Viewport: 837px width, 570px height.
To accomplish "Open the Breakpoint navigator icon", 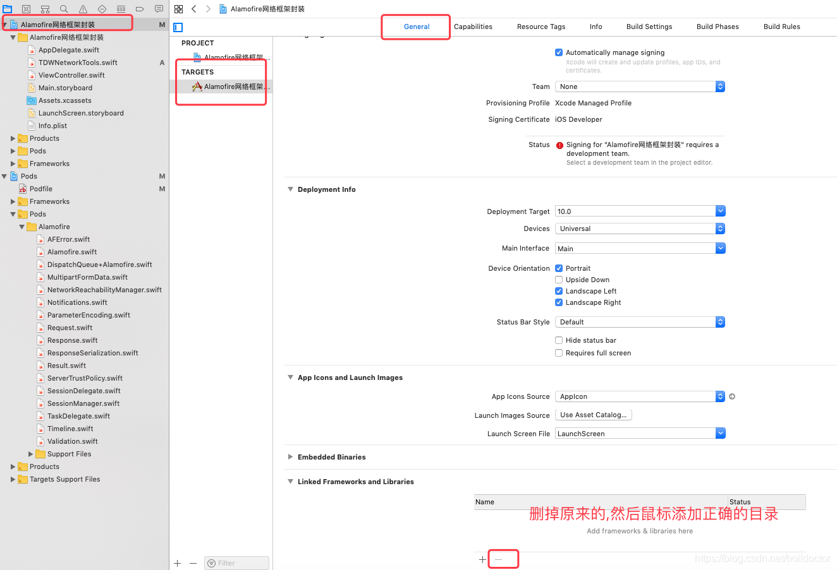I will pos(140,9).
